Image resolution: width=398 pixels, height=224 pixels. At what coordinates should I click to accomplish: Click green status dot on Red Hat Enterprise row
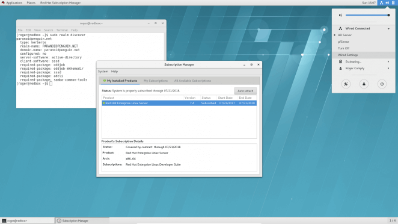[x=103, y=103]
